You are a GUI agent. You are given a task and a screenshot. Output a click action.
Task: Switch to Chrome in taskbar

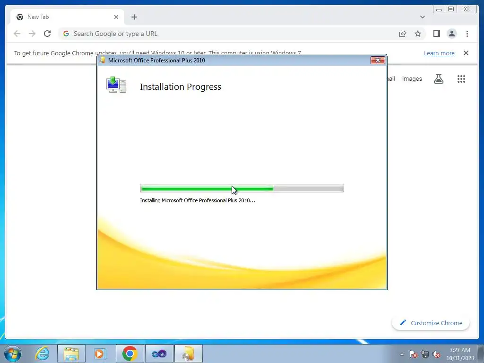point(130,354)
